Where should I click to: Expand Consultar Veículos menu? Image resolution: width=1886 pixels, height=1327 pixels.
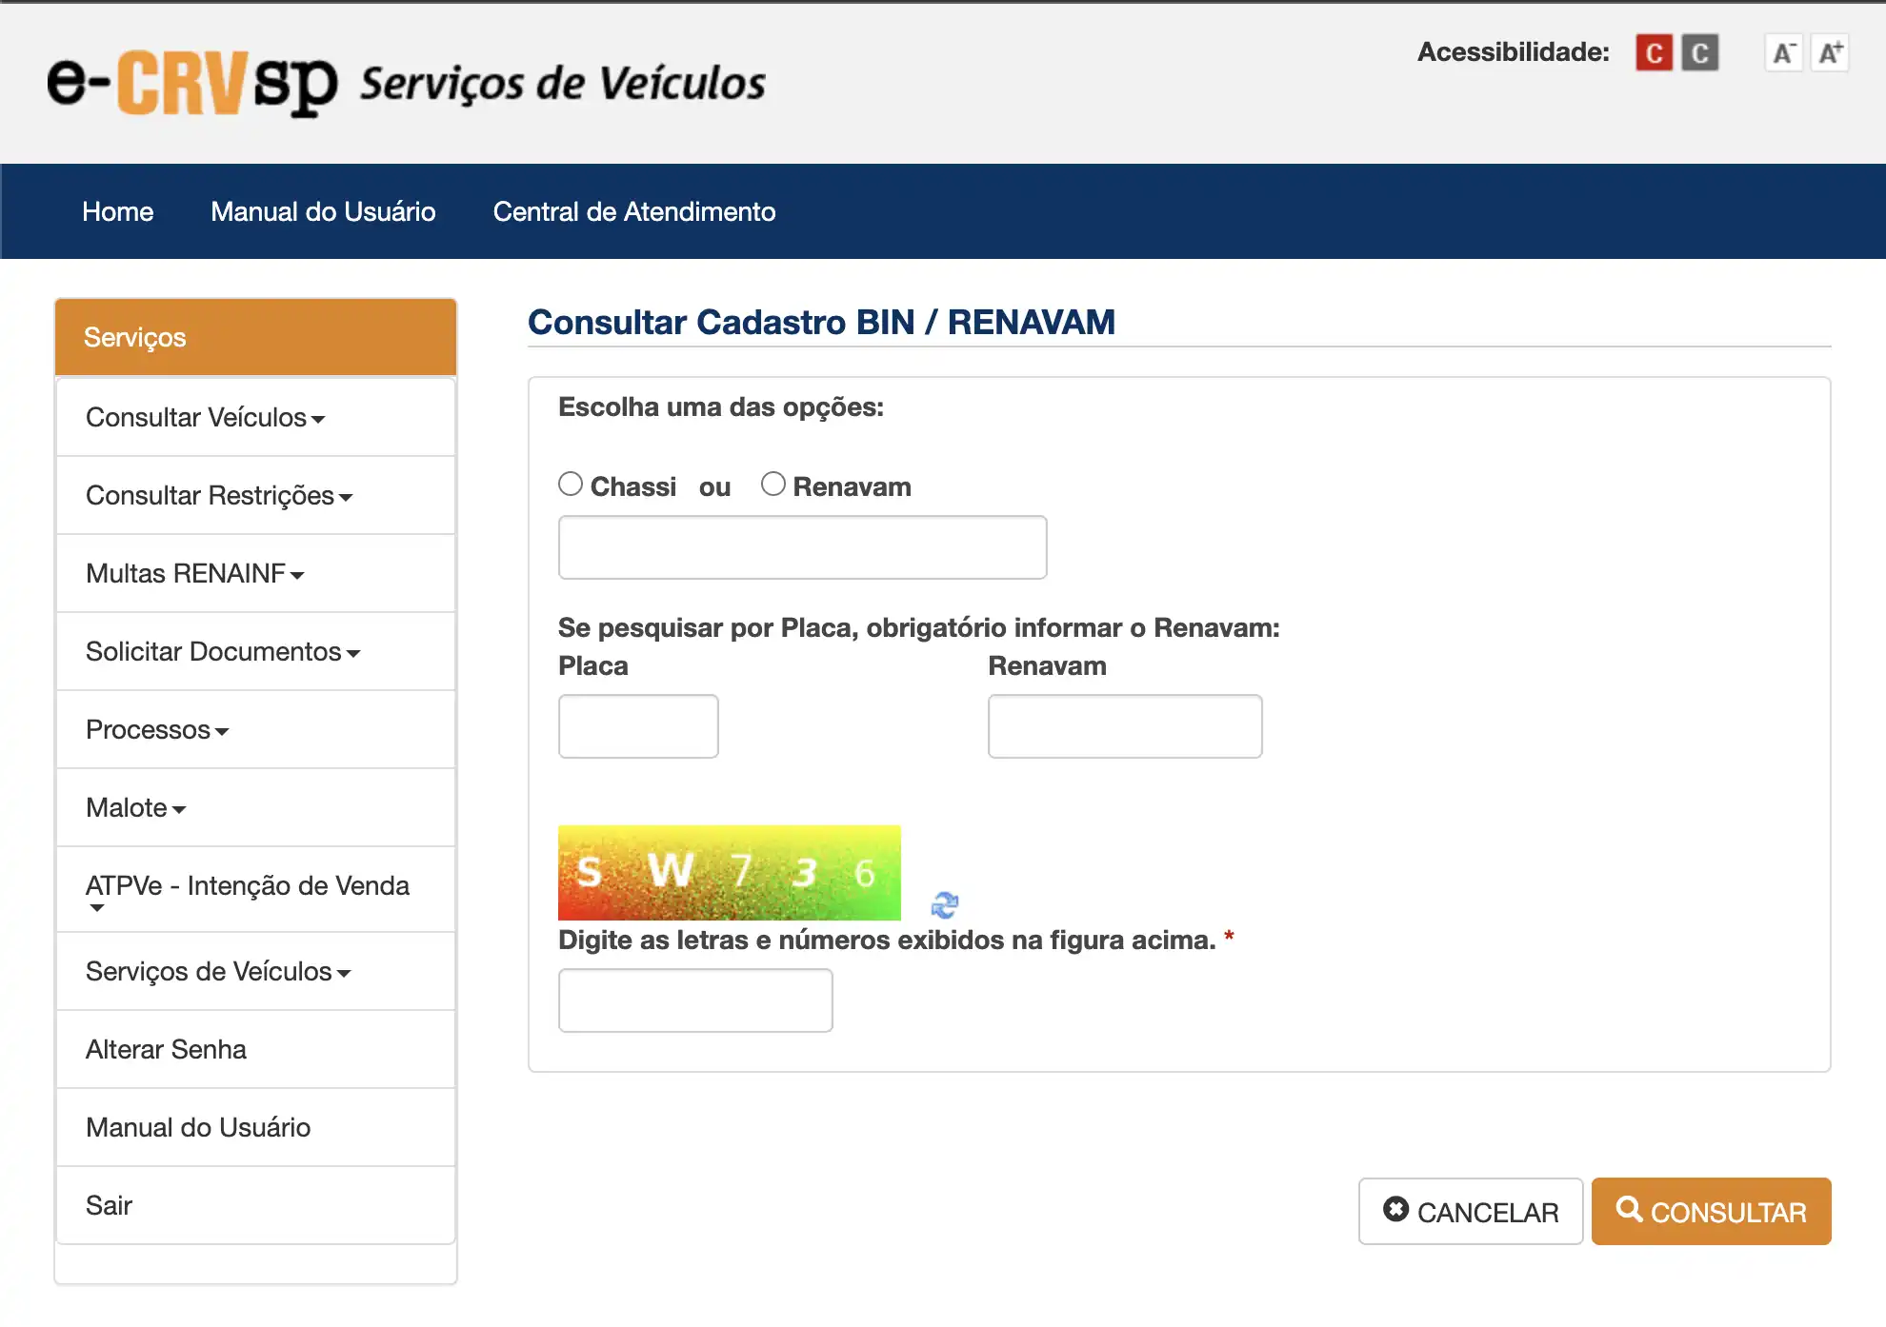205,418
